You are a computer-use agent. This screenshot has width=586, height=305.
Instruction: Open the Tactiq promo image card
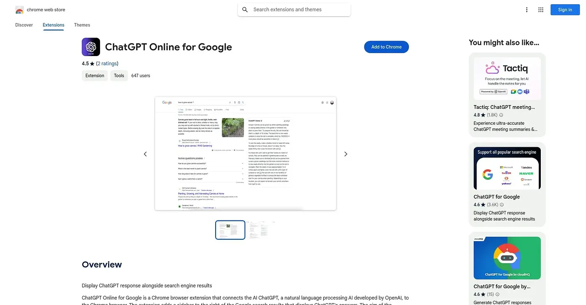(507, 79)
